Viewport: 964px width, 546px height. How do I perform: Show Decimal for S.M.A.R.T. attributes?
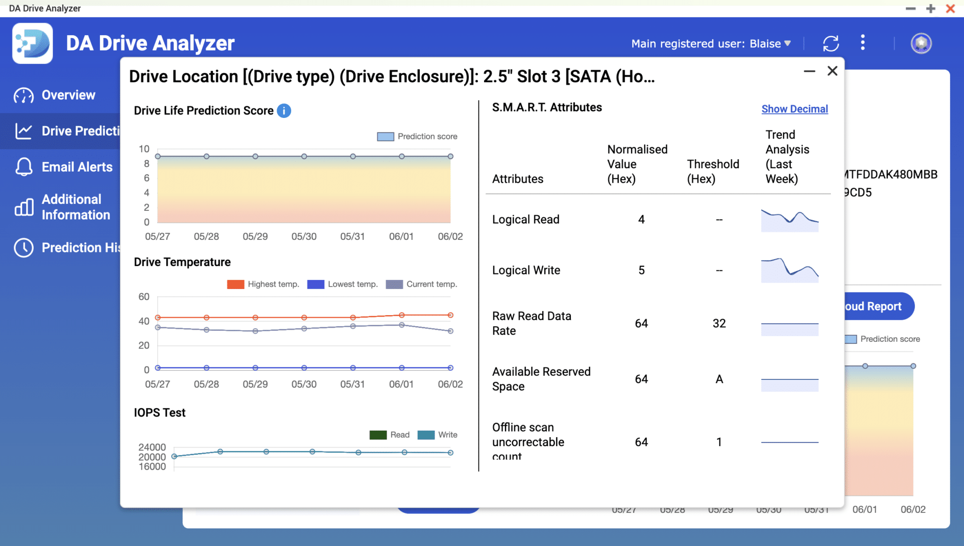click(x=794, y=108)
